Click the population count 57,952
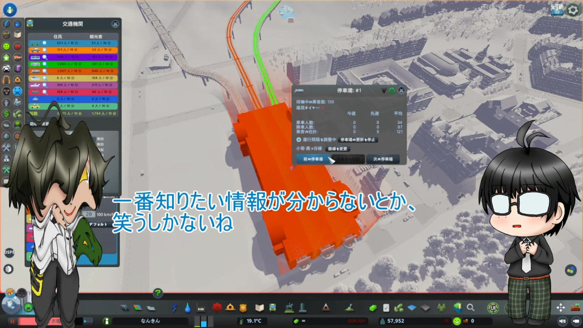The height and width of the screenshot is (328, 583). coord(395,321)
